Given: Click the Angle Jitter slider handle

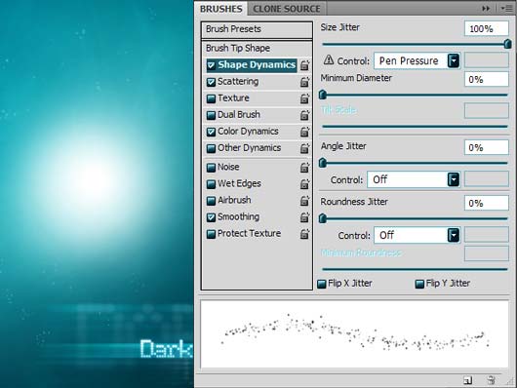Looking at the screenshot, I should [323, 163].
